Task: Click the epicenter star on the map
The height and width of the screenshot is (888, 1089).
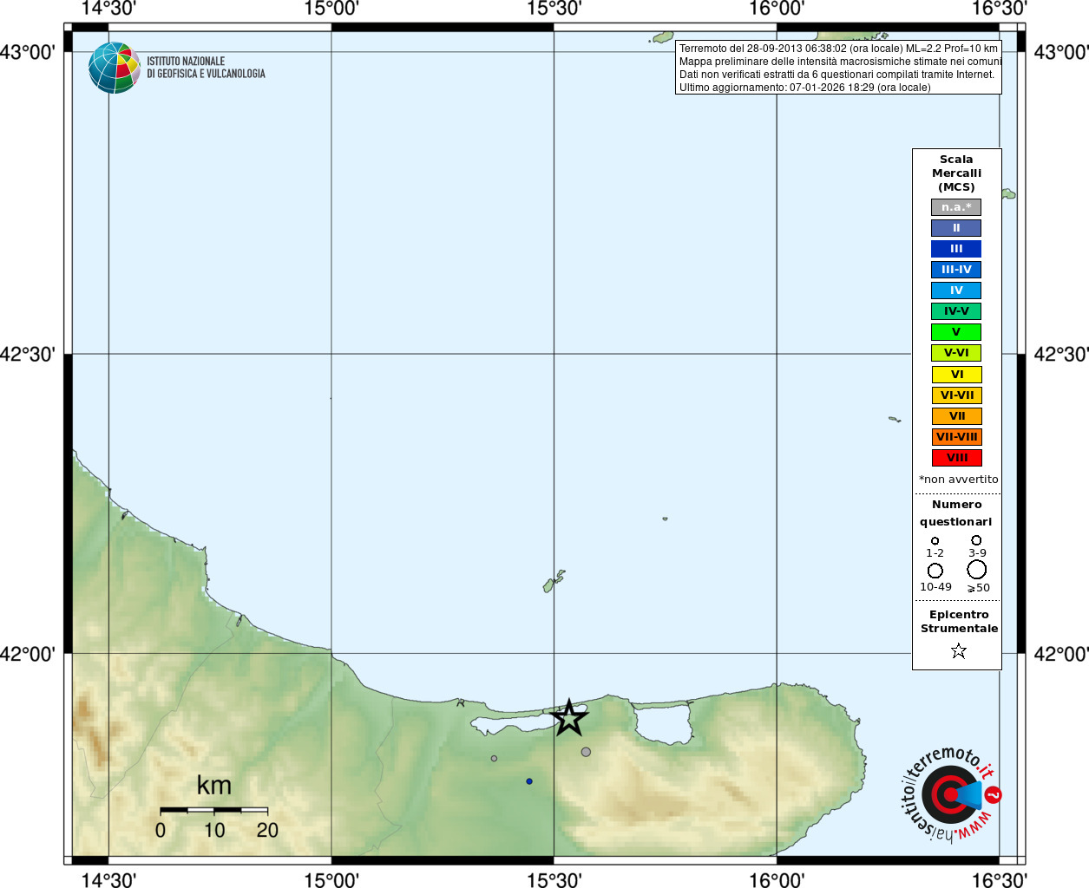Action: pyautogui.click(x=569, y=718)
